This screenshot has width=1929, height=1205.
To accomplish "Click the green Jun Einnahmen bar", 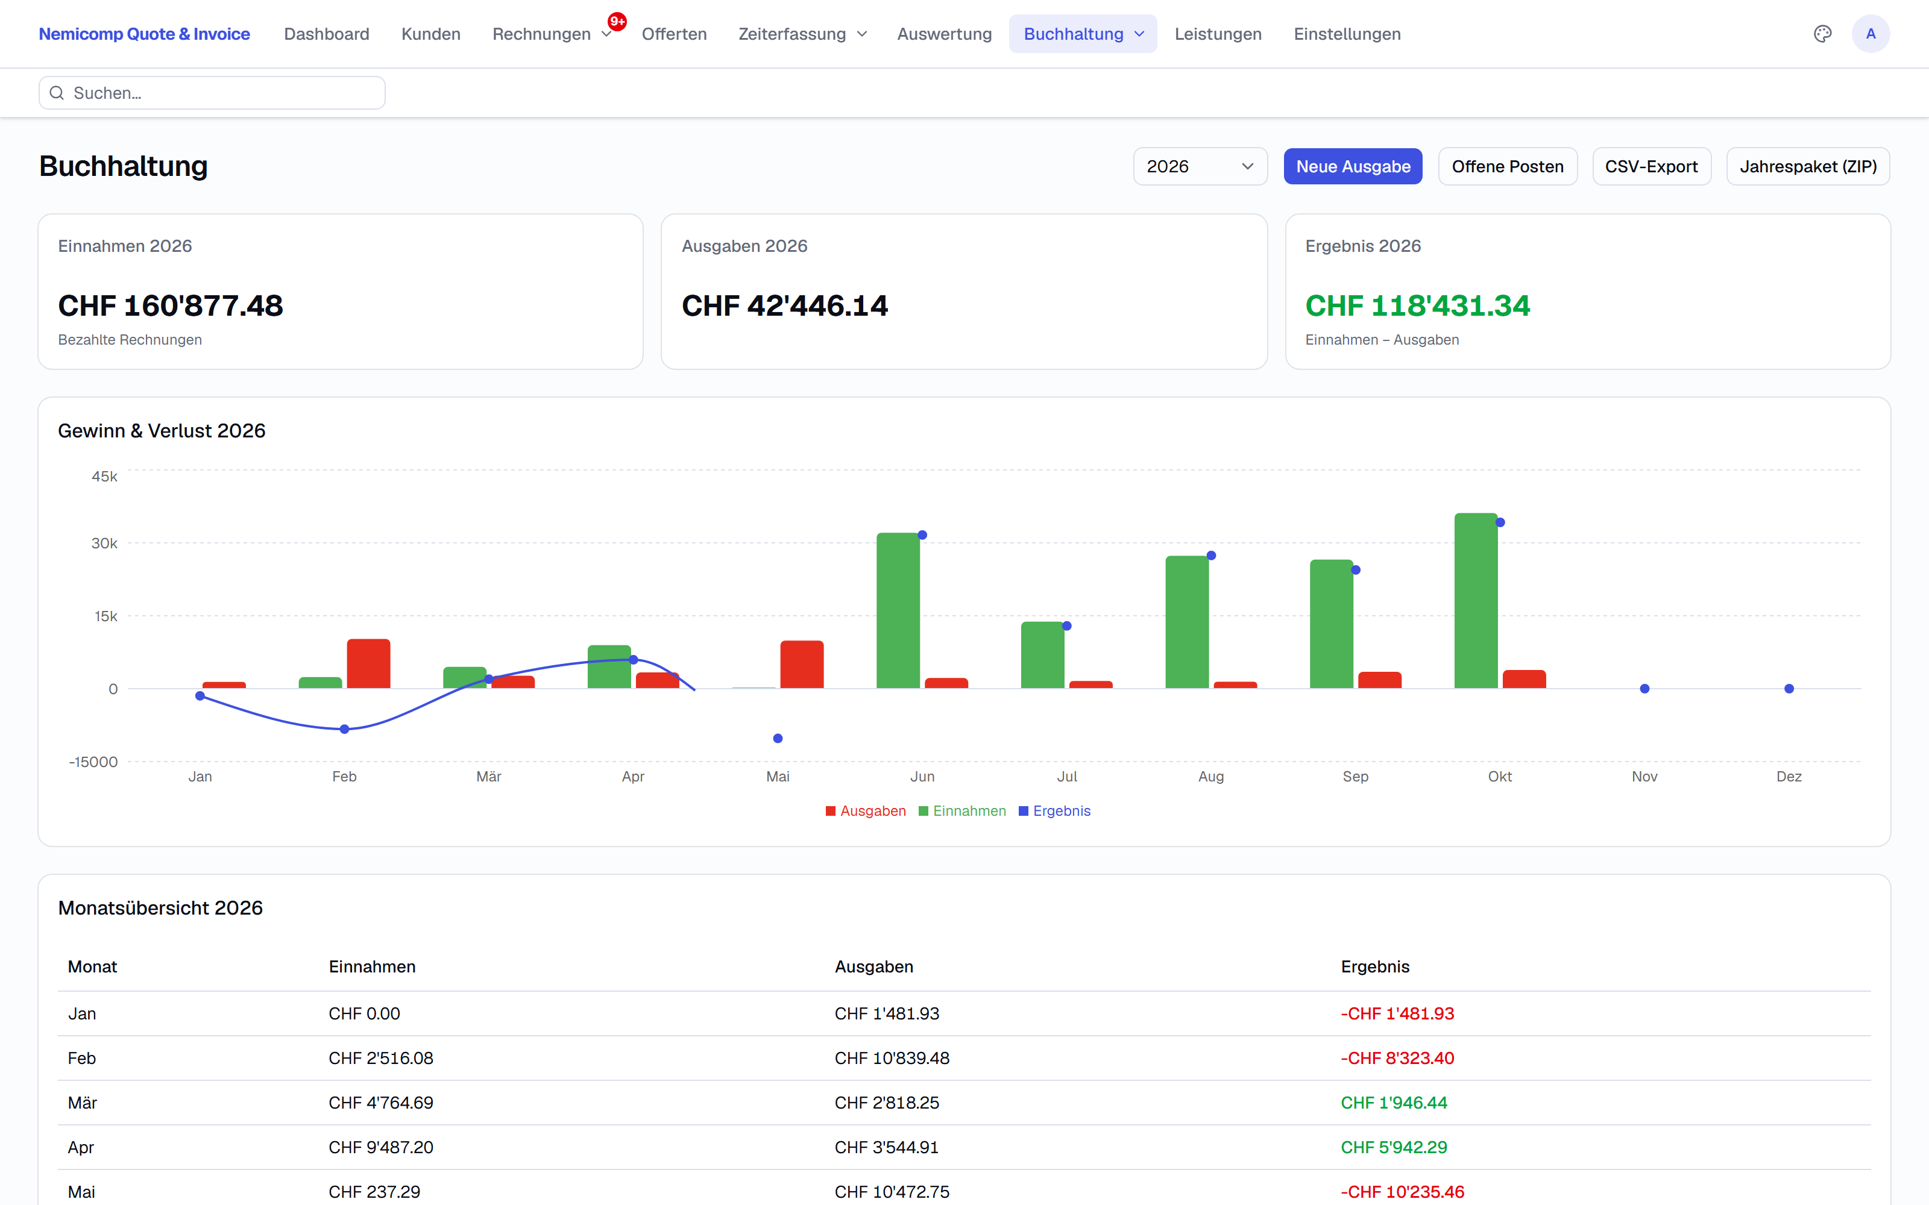I will [x=898, y=610].
